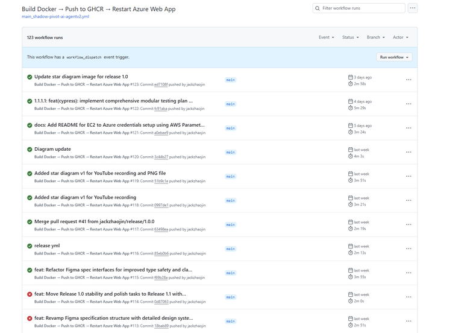
Task: Click calendar icon next to 3 days ago
Action: [350, 77]
